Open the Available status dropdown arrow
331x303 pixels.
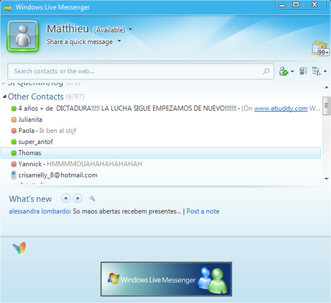(131, 29)
